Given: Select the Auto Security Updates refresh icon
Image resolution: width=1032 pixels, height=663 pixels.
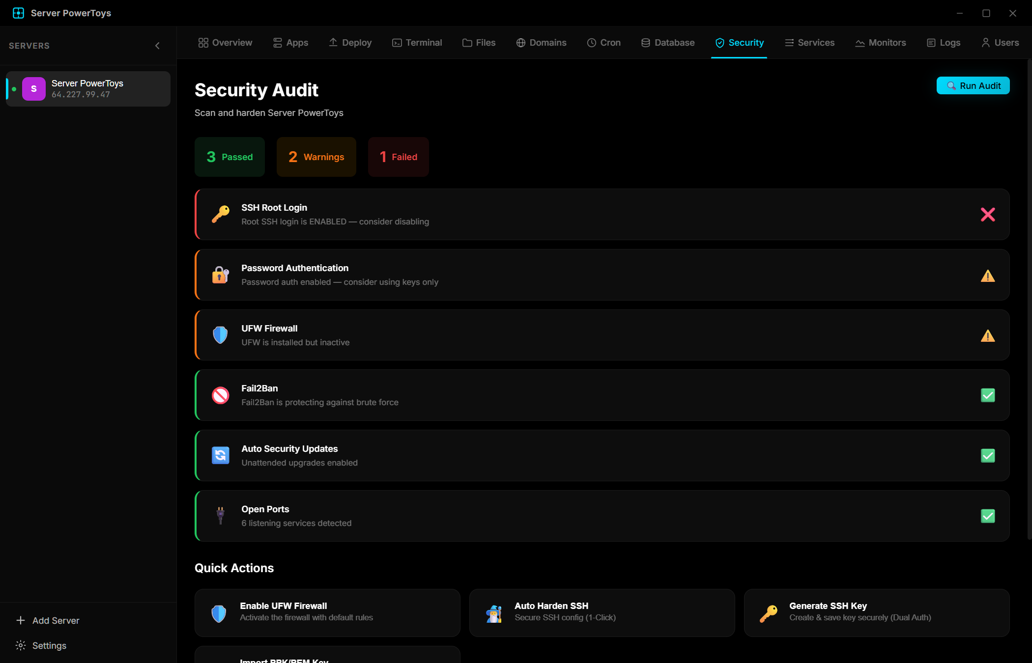Looking at the screenshot, I should pyautogui.click(x=221, y=455).
